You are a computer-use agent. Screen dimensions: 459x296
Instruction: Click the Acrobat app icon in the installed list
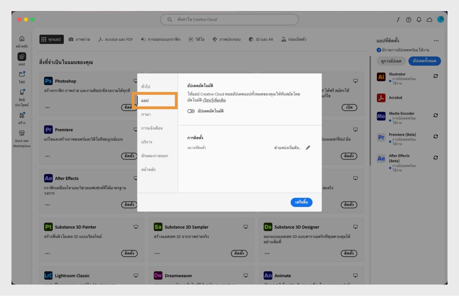point(381,98)
